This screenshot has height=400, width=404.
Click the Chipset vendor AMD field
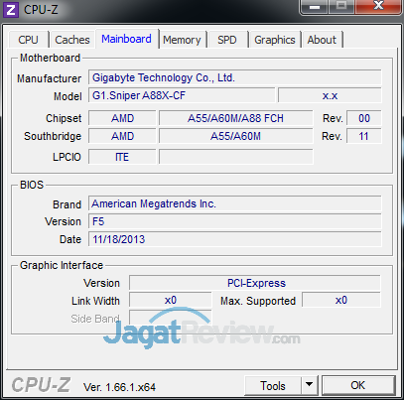click(122, 118)
